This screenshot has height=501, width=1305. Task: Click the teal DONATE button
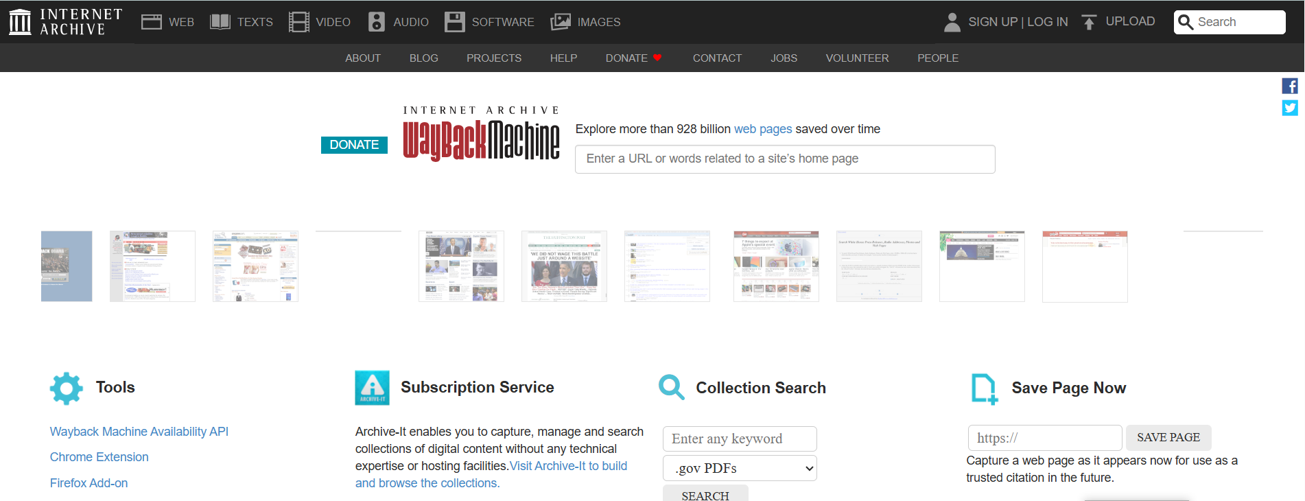(x=354, y=145)
